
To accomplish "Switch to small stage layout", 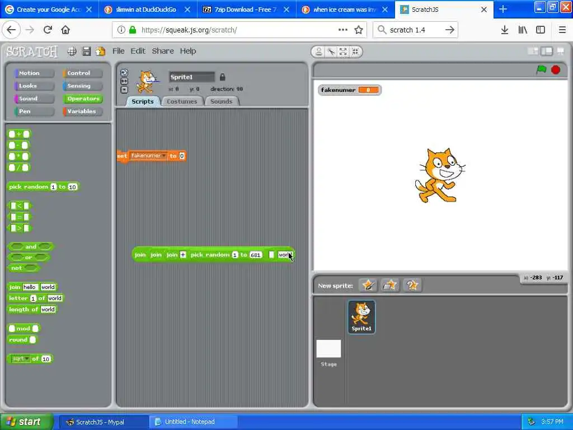I will click(533, 51).
